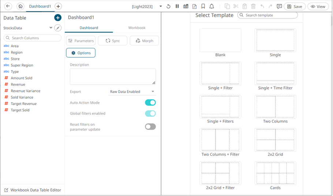Image resolution: width=333 pixels, height=196 pixels.
Task: Click the home icon in the top bar
Action: (x=20, y=6)
